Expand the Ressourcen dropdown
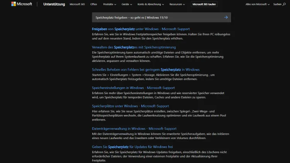The image size is (290, 163). tap(177, 4)
